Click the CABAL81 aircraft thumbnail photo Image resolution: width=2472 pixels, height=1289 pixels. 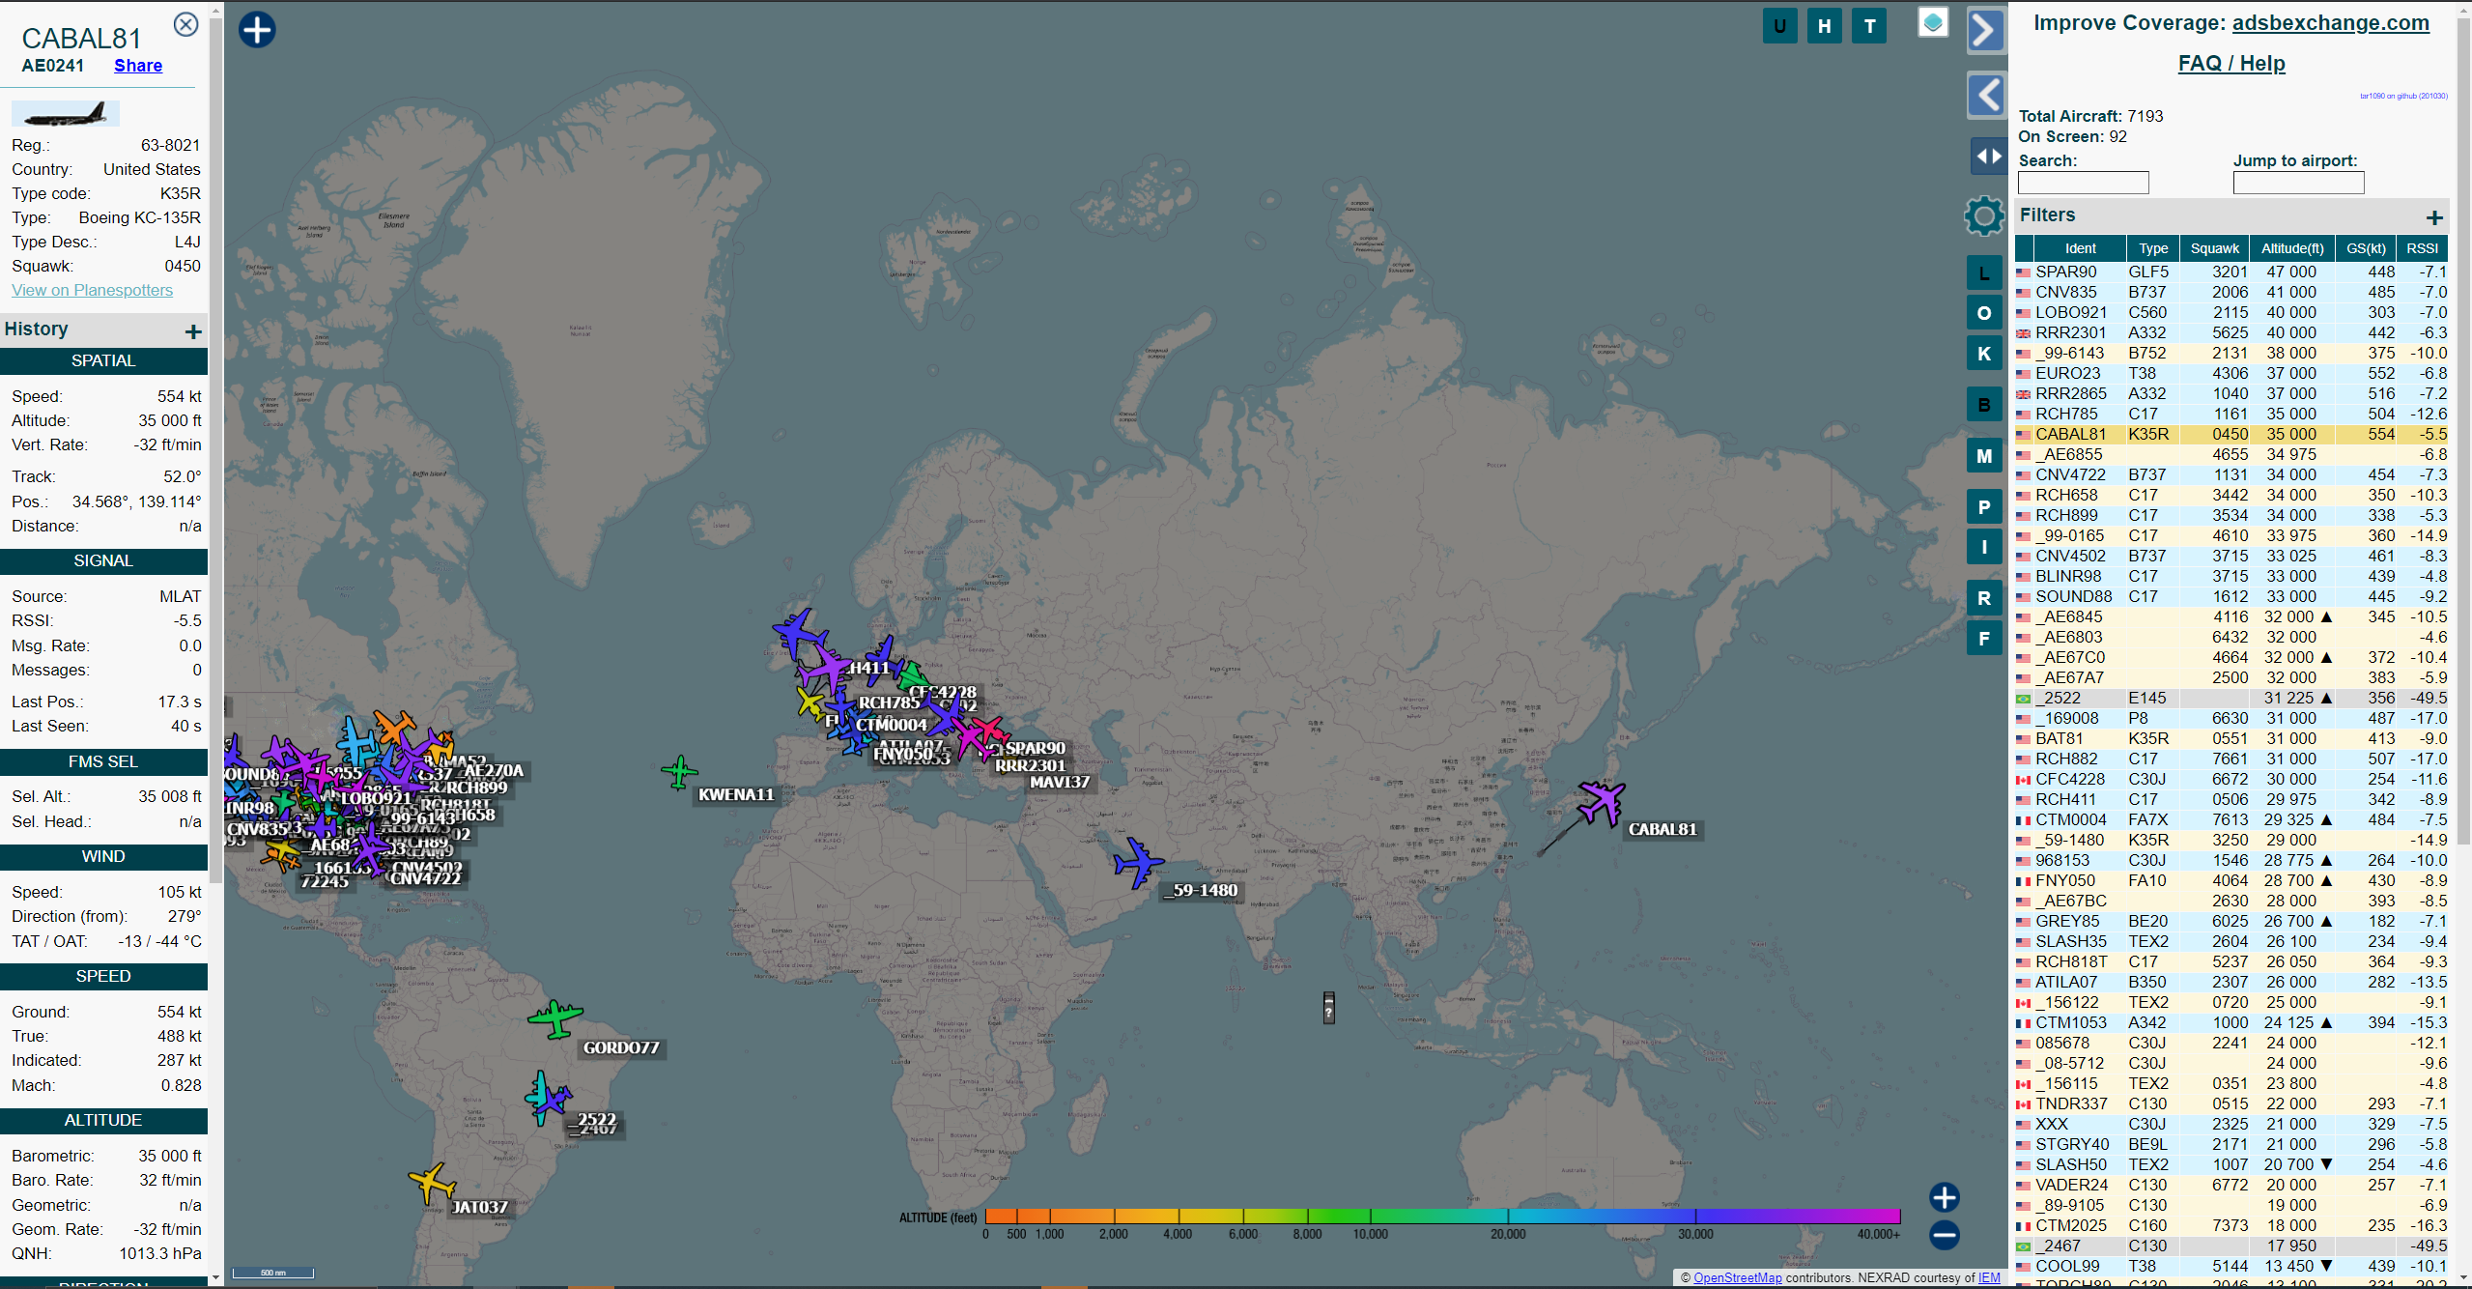(x=66, y=114)
